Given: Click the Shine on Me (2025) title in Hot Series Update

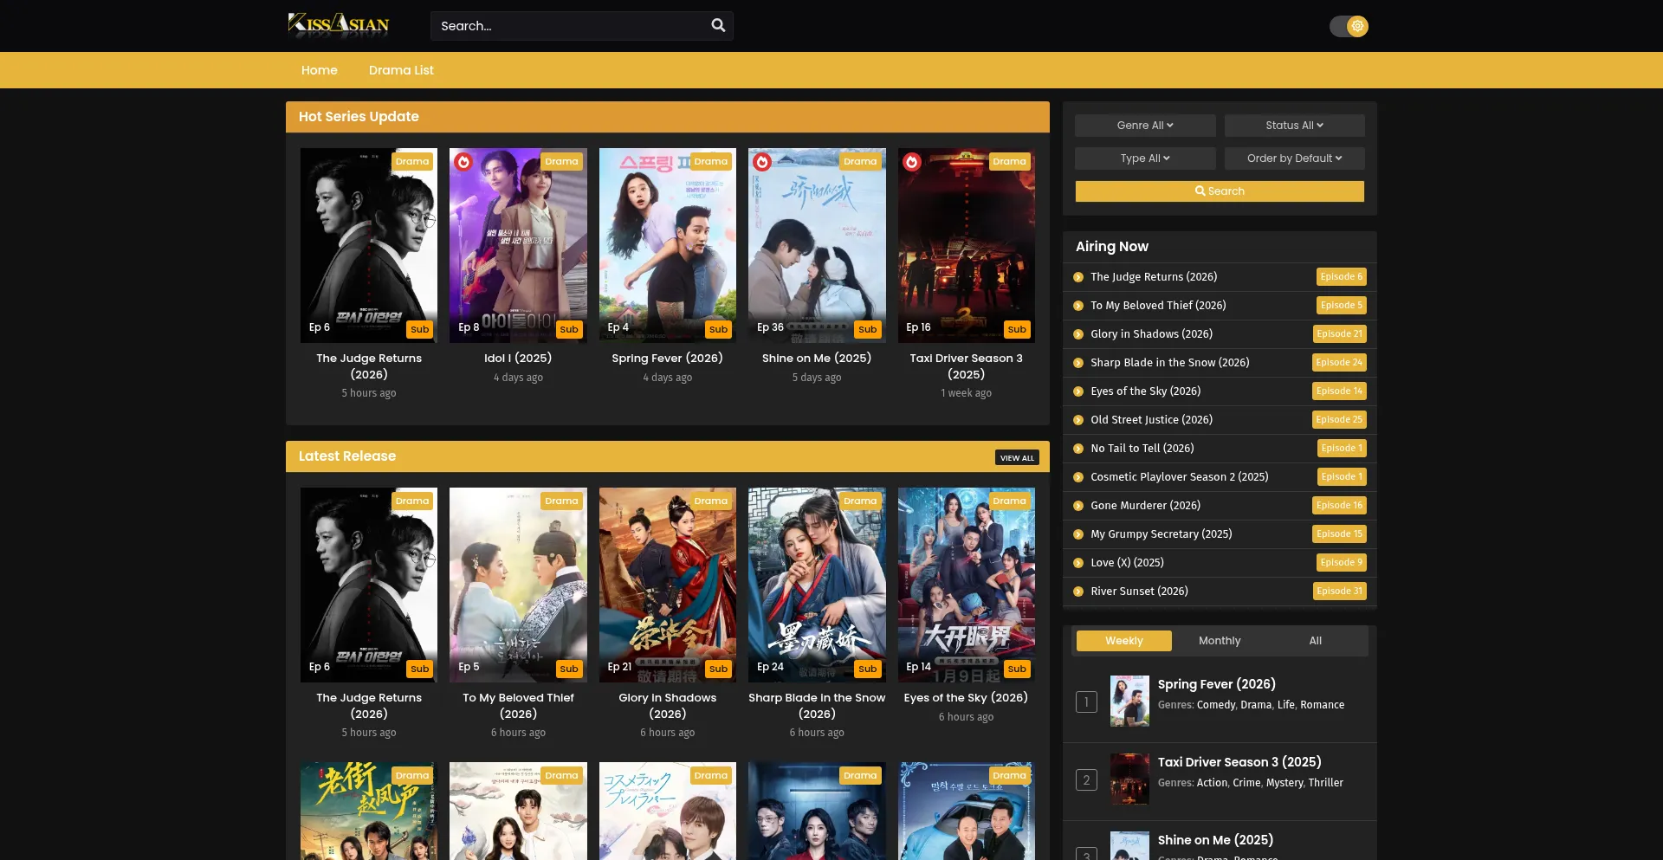Looking at the screenshot, I should (817, 359).
